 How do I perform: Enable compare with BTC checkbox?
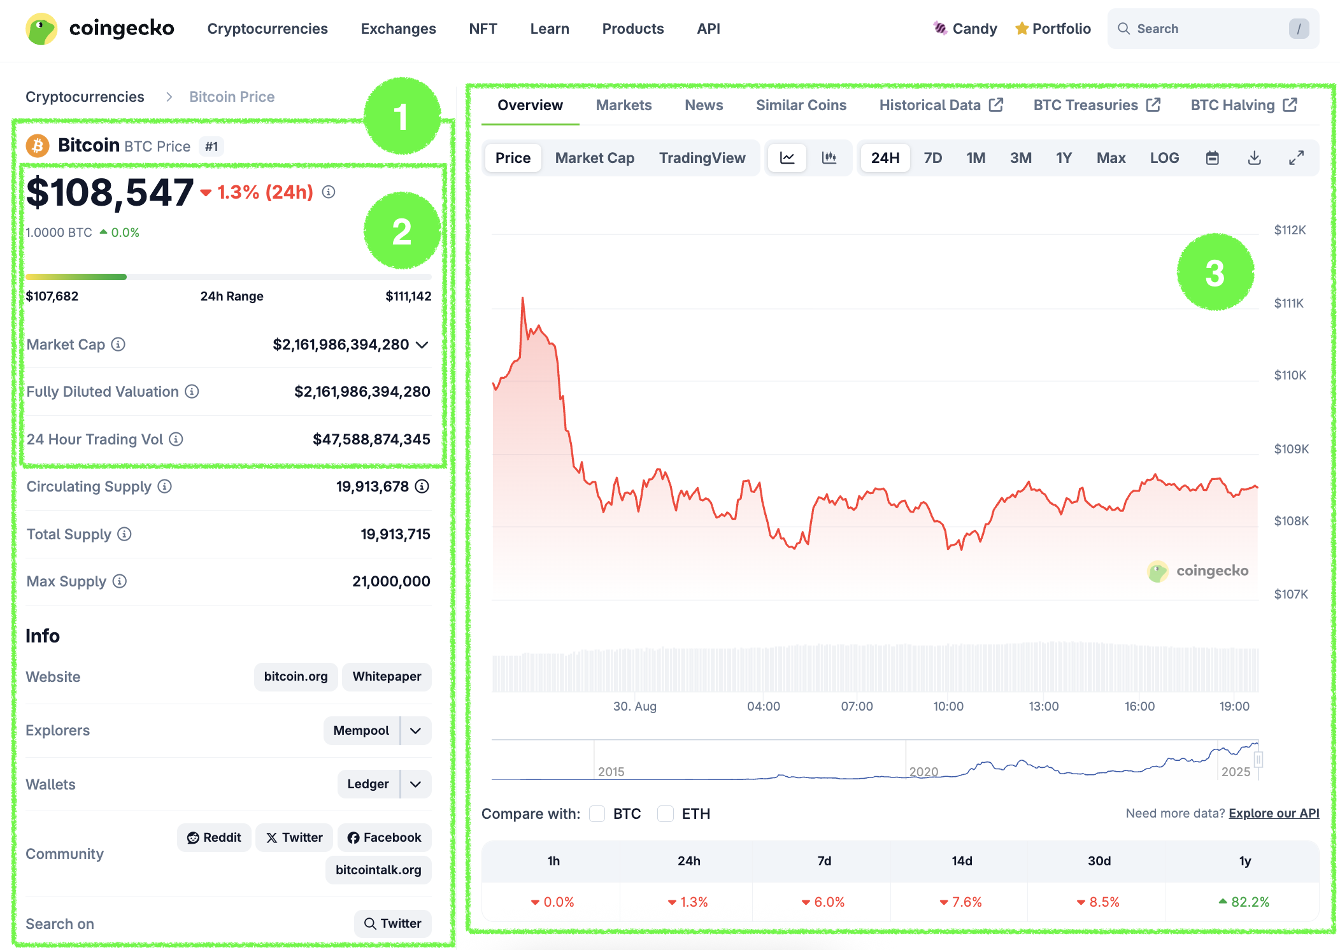(597, 814)
